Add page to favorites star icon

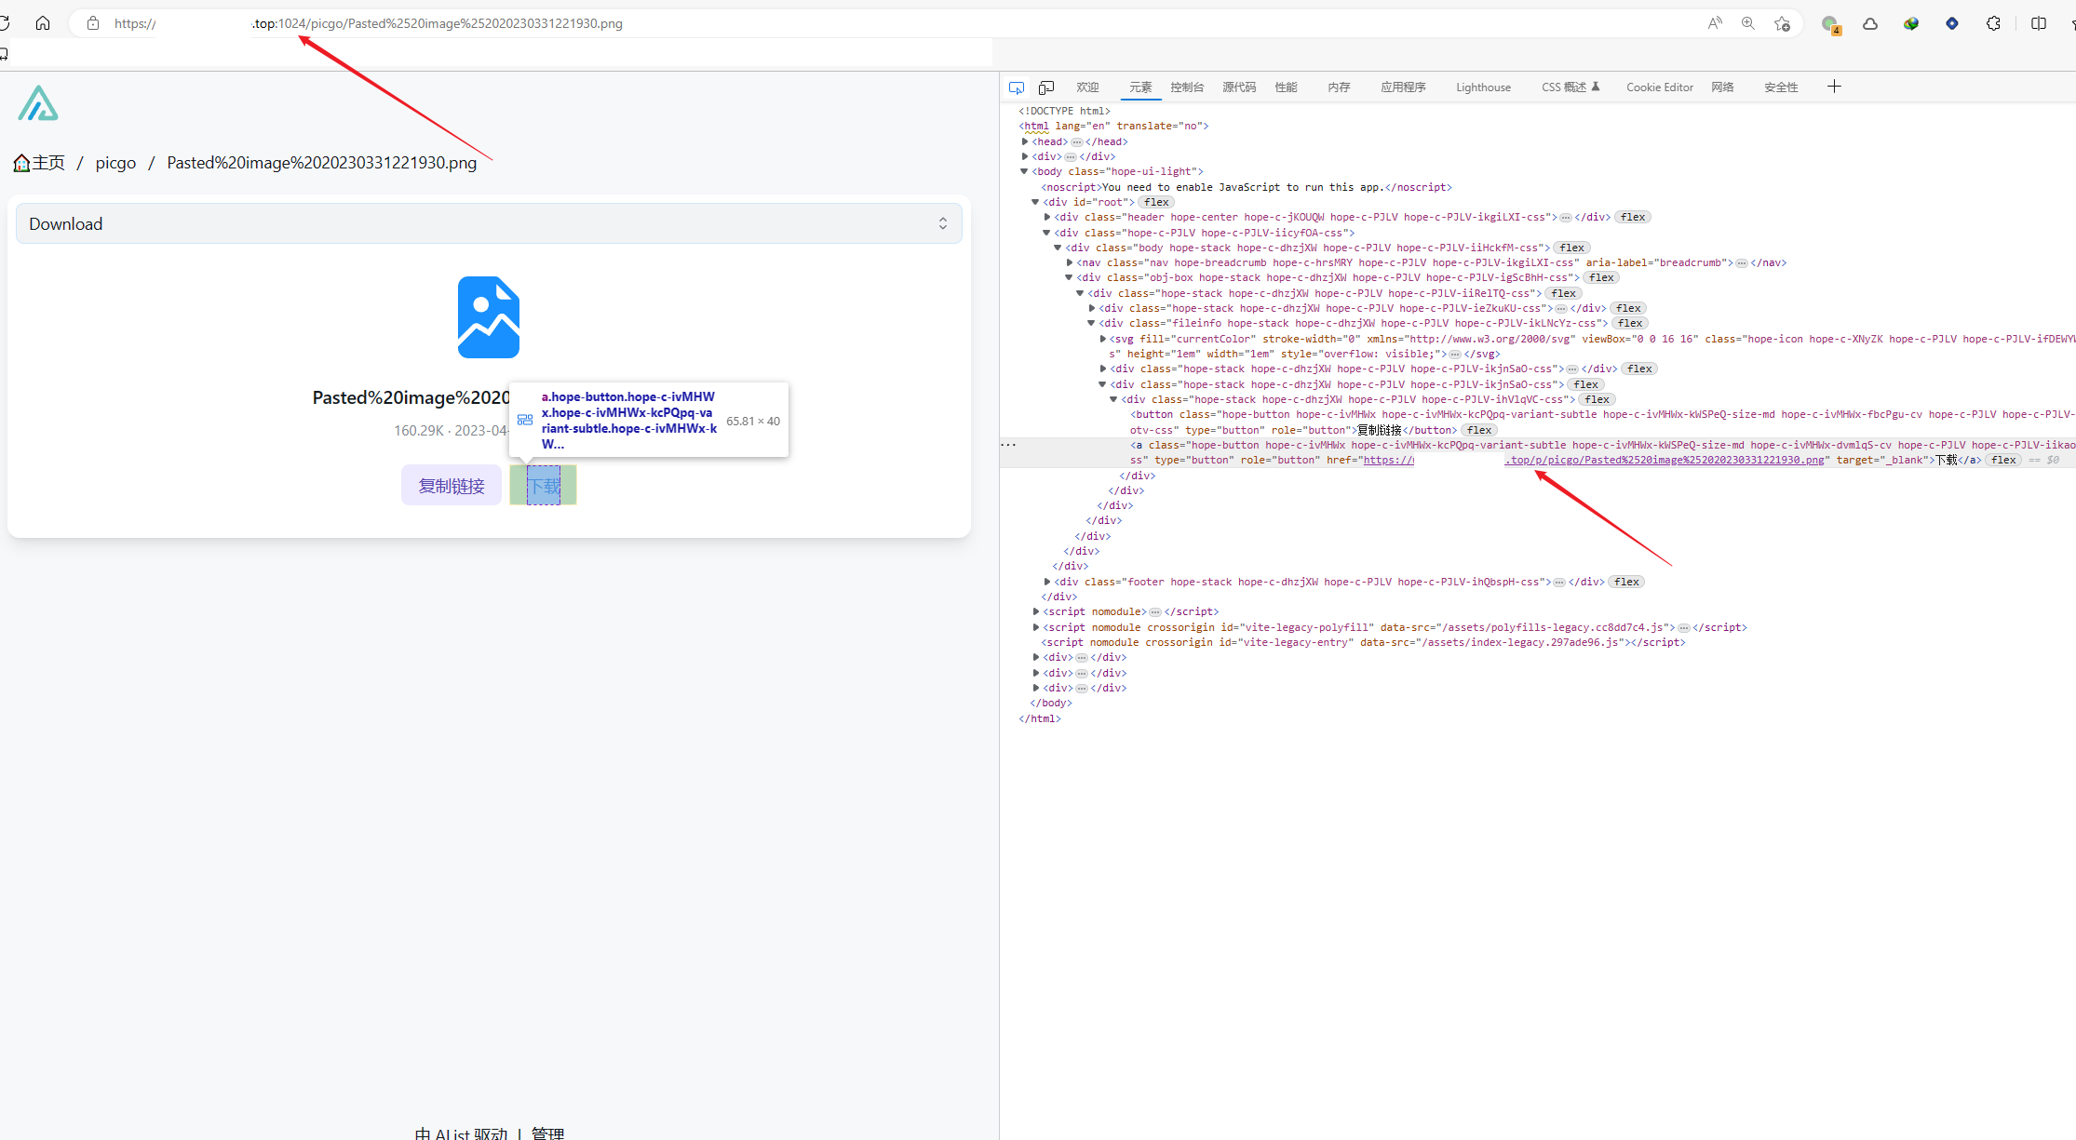coord(1782,23)
